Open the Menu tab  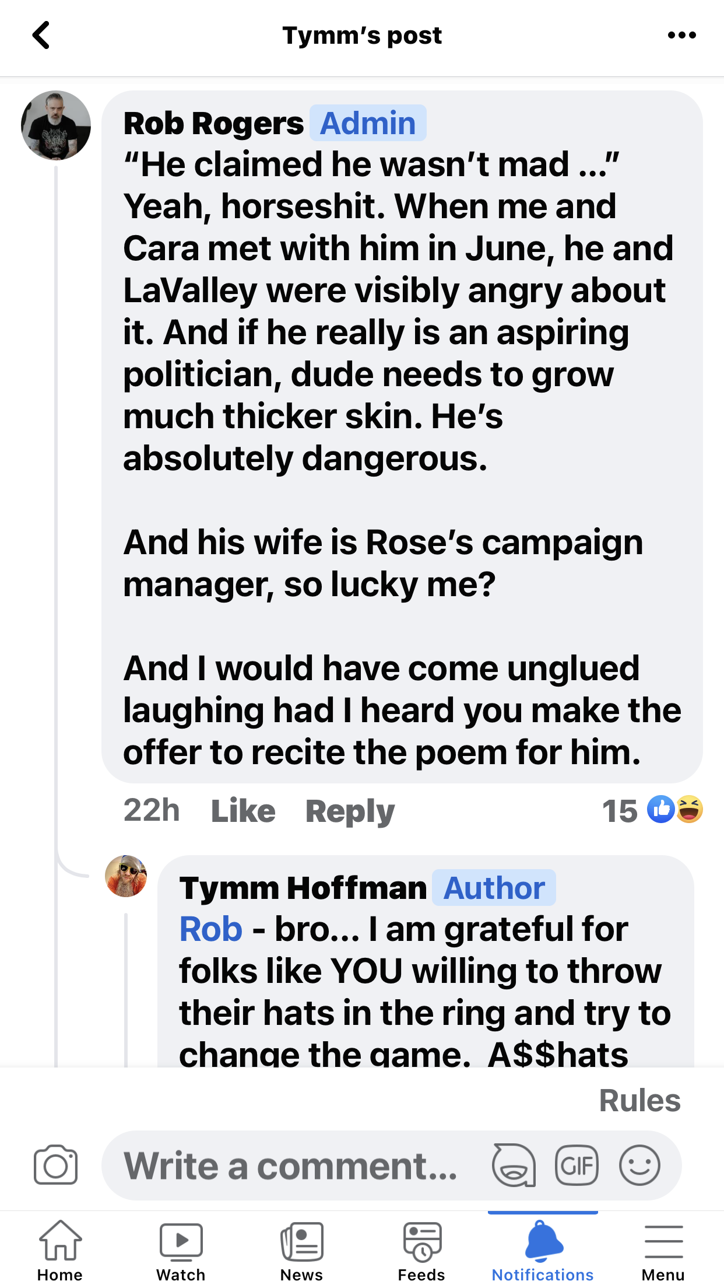[663, 1249]
